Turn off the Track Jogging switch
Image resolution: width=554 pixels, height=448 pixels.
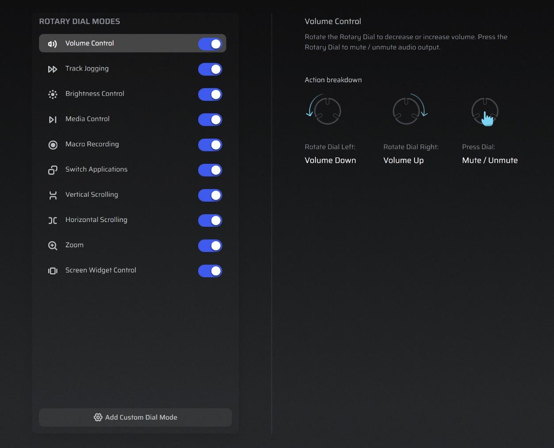coord(210,69)
